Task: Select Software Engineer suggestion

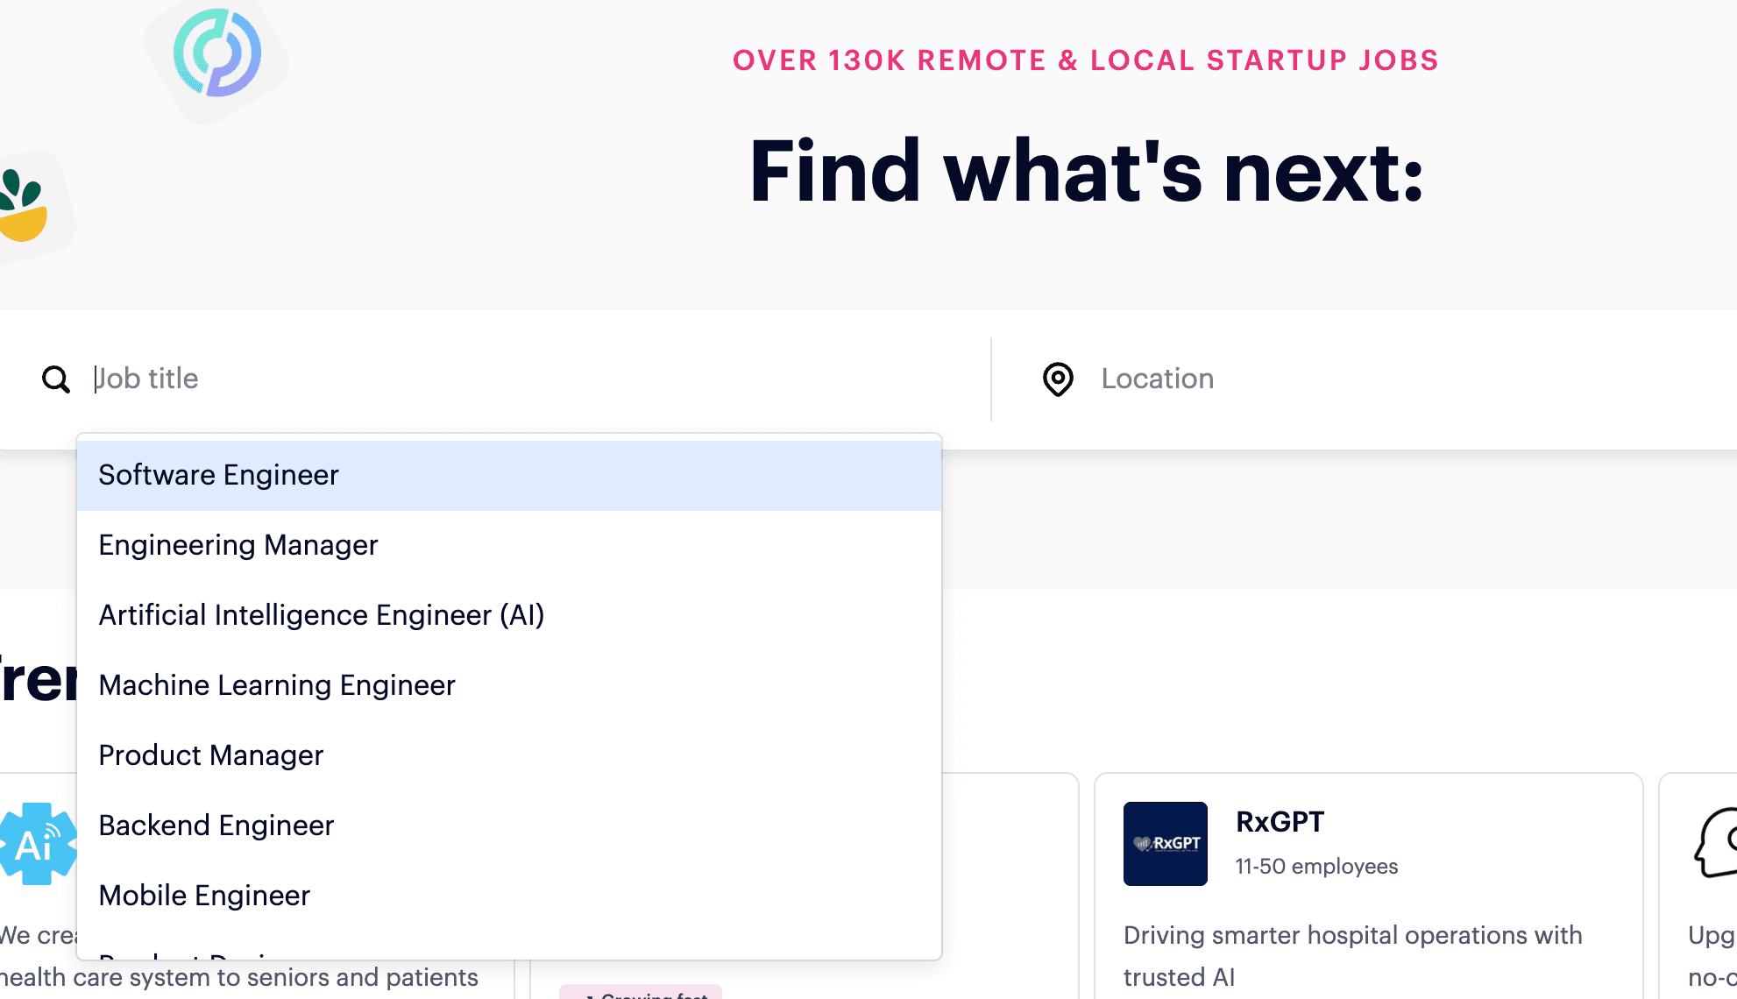Action: 218,475
